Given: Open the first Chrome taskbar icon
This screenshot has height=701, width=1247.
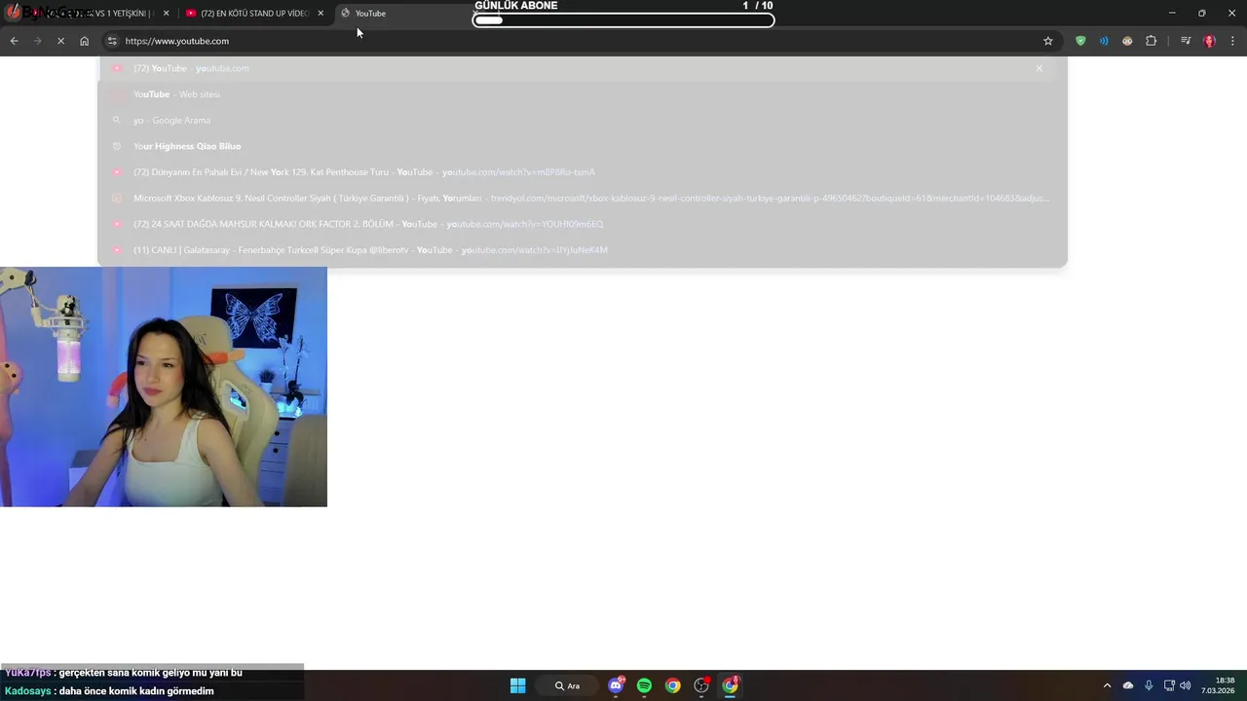Looking at the screenshot, I should pos(672,685).
